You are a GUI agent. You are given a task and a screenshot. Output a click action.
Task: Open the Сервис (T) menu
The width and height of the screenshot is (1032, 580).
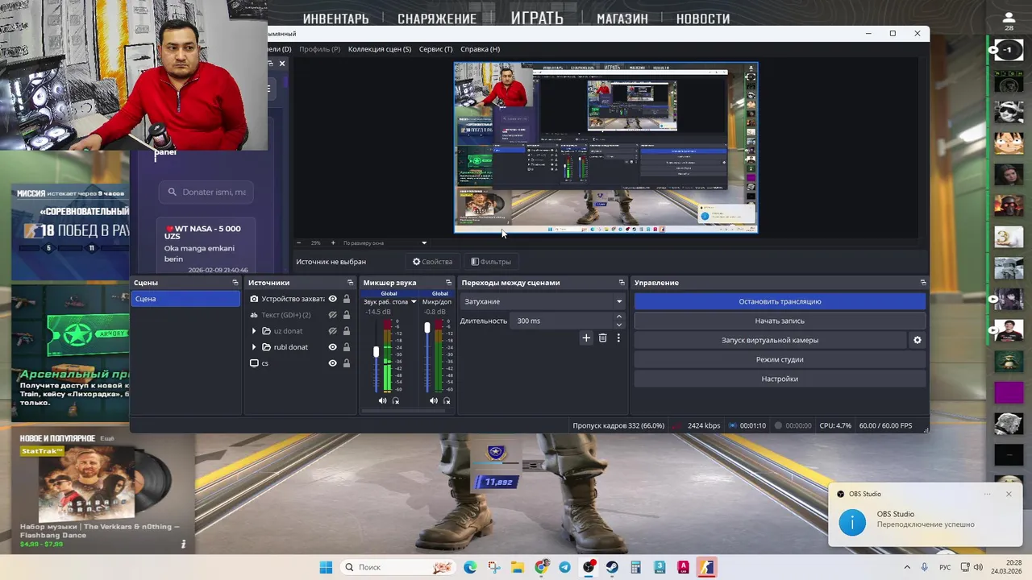436,49
